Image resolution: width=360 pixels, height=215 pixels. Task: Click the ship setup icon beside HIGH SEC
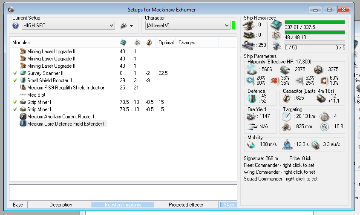(x=124, y=26)
